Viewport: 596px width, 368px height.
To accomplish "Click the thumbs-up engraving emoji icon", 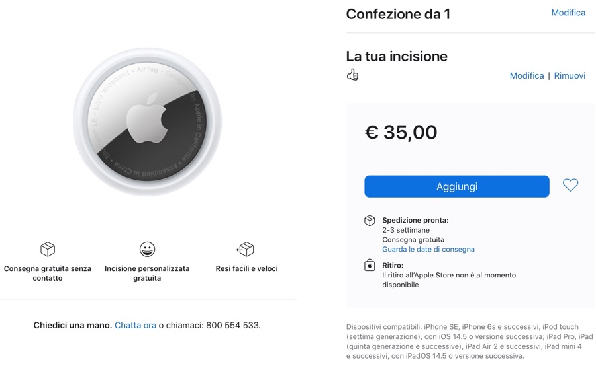I will [352, 75].
